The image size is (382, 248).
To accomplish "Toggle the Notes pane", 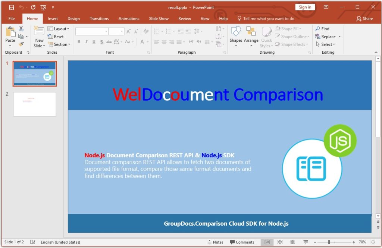I will point(215,242).
